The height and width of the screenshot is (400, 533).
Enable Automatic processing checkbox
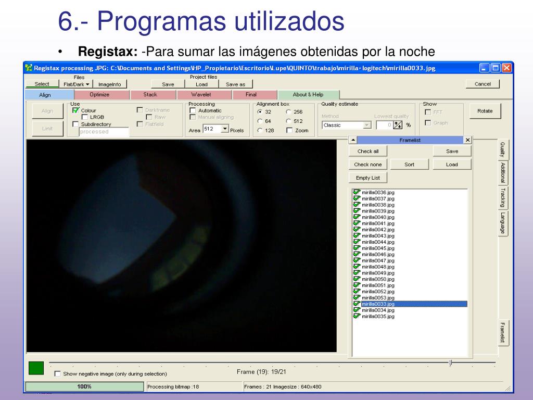click(x=193, y=110)
